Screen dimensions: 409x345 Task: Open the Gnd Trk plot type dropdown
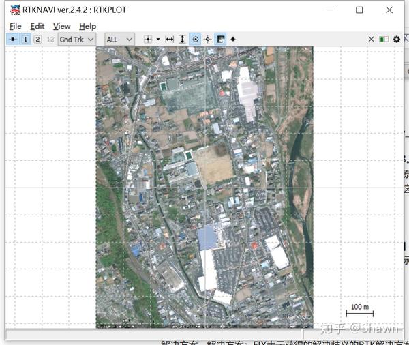76,40
